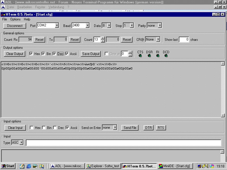The width and height of the screenshot is (227, 170).
Task: Uncheck the output Ascii checkbox
Action: pos(67,54)
